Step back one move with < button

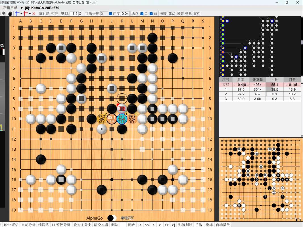tap(153, 225)
